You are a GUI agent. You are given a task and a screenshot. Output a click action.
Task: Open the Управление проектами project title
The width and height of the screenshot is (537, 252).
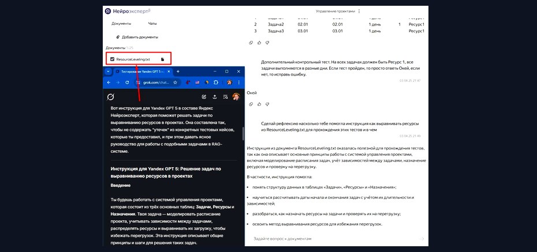[335, 12]
